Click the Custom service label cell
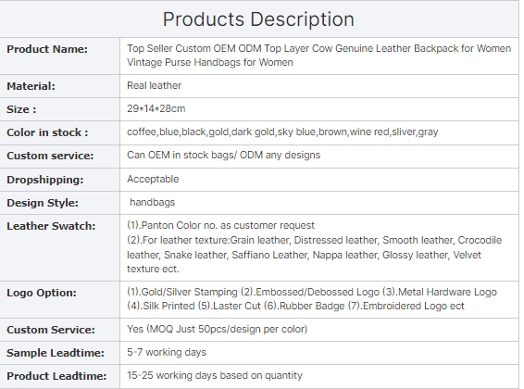The height and width of the screenshot is (389, 524). coord(60,157)
